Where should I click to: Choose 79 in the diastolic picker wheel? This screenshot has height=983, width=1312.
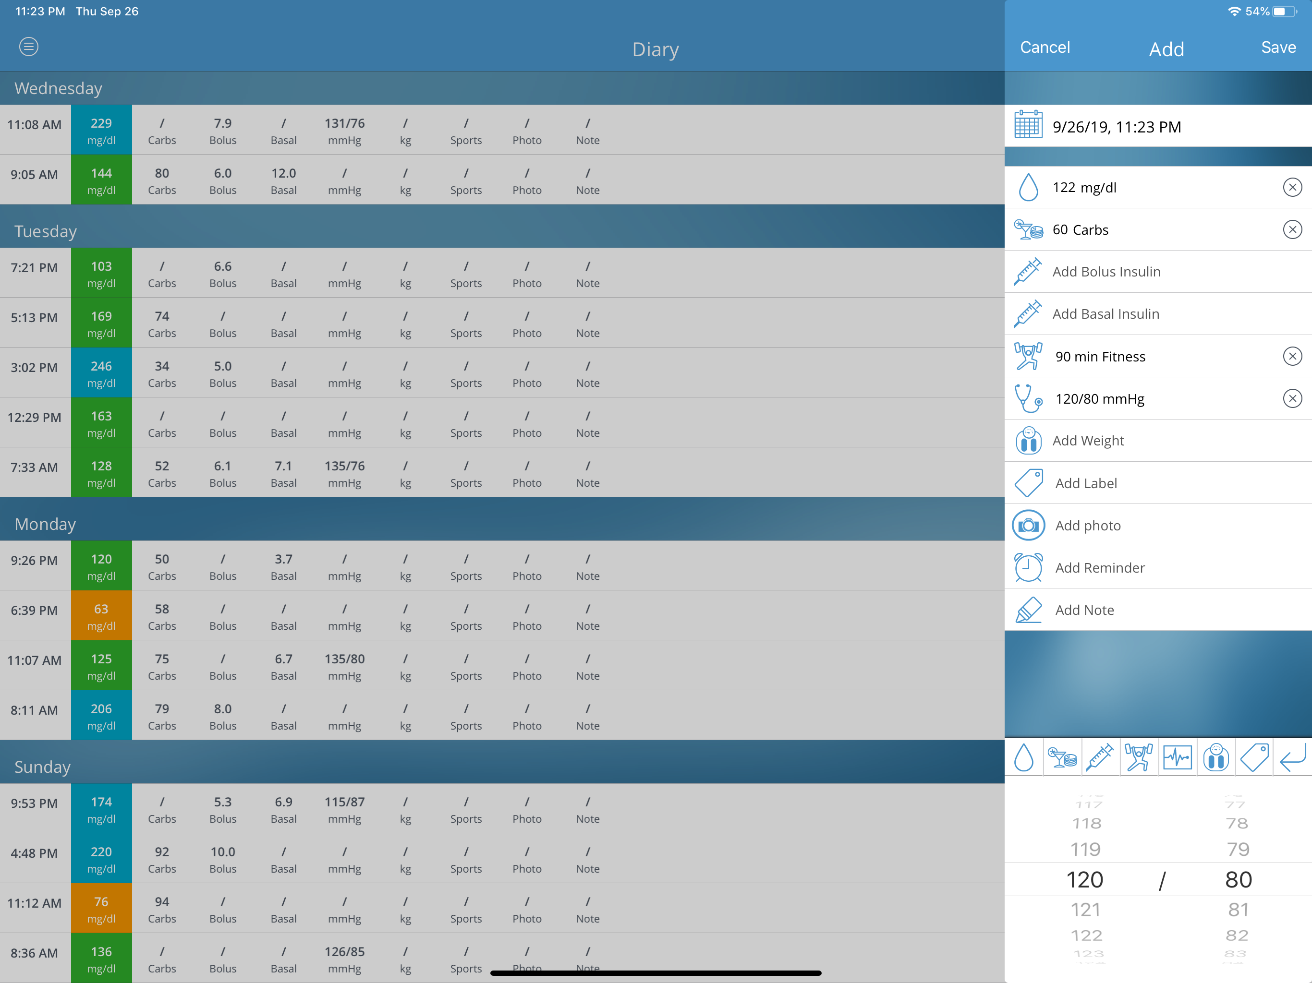point(1238,850)
